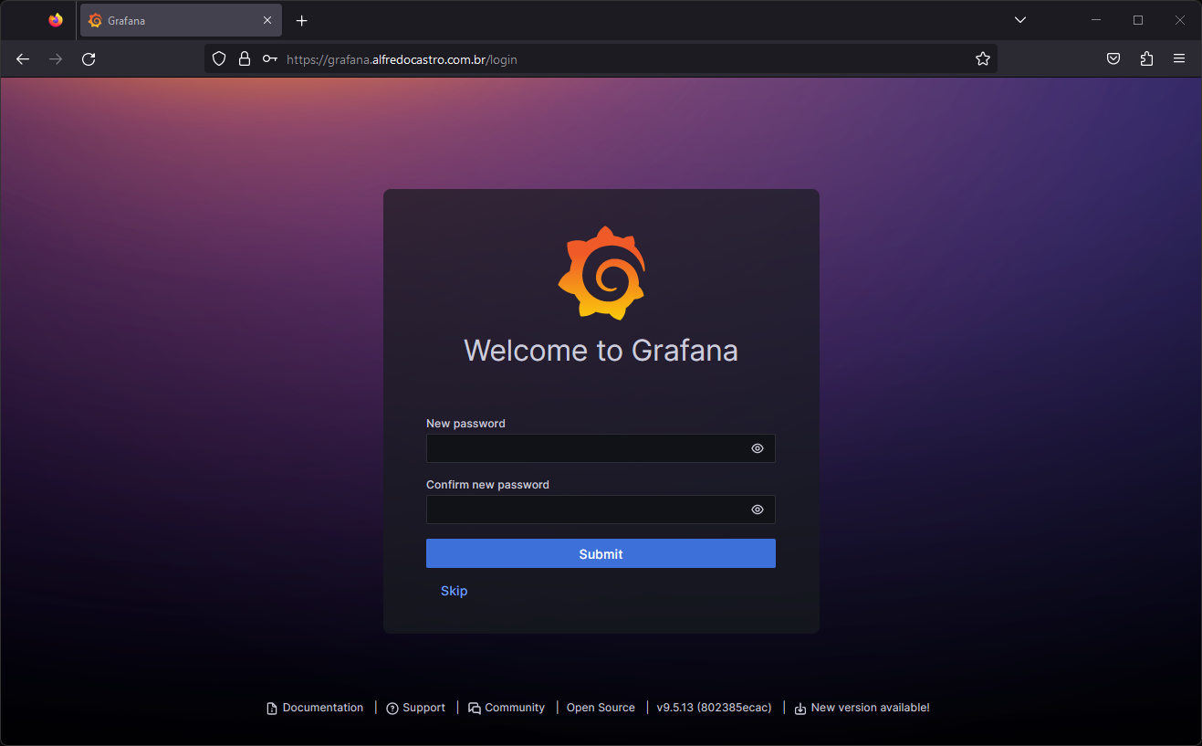The image size is (1202, 746).
Task: Open the Extensions puzzle-piece icon
Action: [1146, 58]
